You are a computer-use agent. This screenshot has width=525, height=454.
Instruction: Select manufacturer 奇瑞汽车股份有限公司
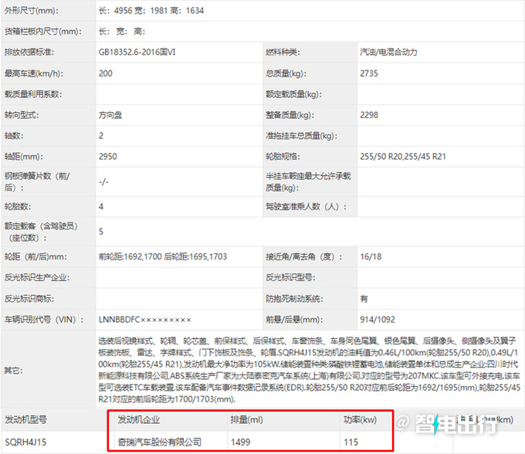[x=159, y=442]
